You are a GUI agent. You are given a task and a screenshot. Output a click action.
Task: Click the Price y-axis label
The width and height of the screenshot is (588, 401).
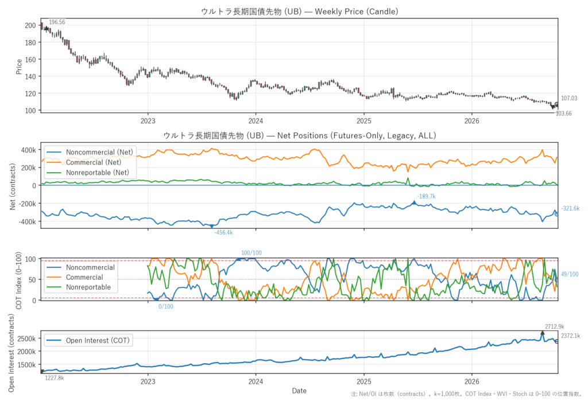(x=19, y=67)
